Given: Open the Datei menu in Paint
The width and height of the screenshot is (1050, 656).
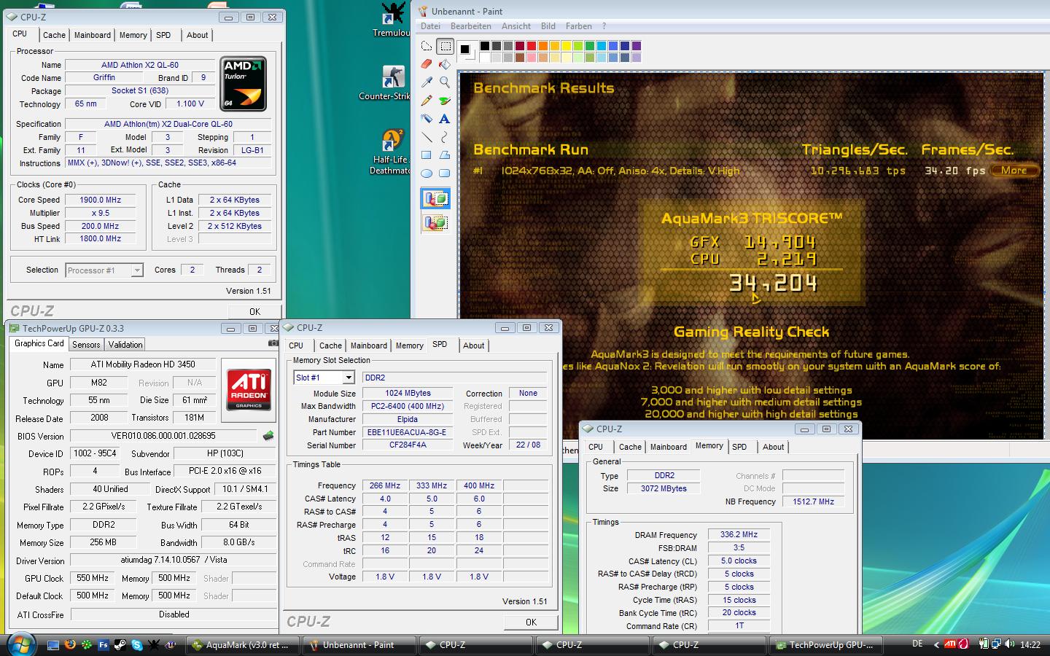Looking at the screenshot, I should tap(430, 26).
